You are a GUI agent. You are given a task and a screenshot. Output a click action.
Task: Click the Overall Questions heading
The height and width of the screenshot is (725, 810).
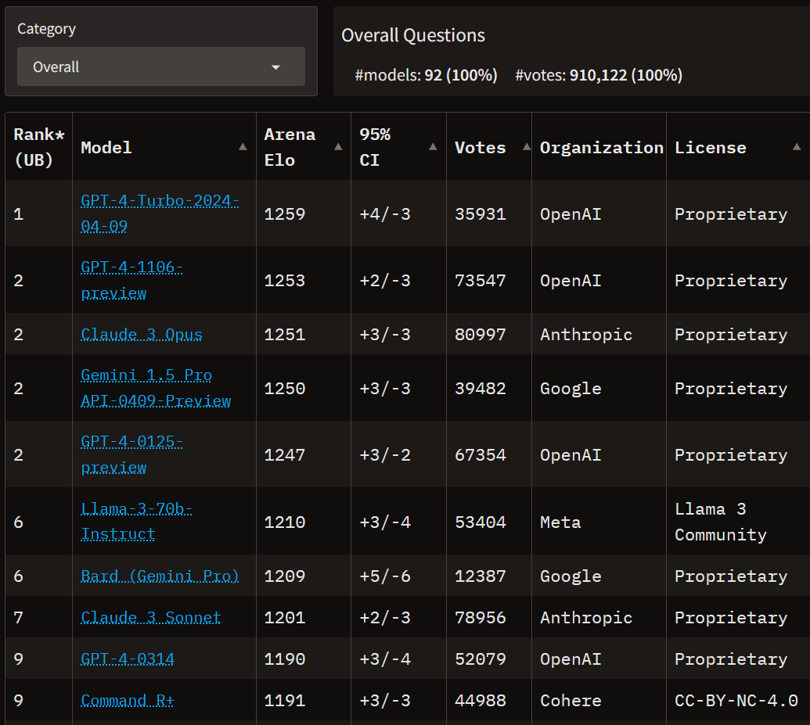point(412,35)
